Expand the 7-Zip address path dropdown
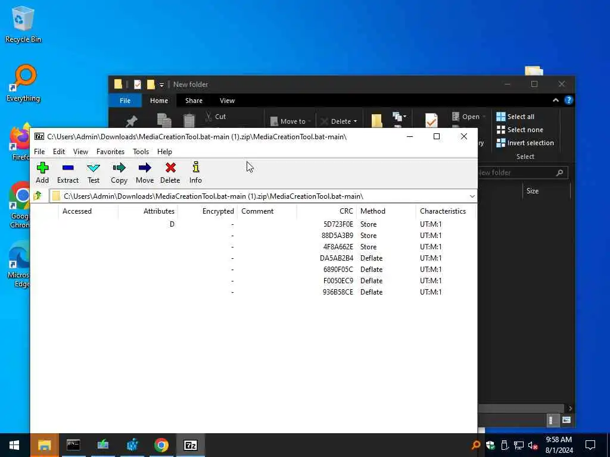Viewport: 610px width, 457px height. point(472,196)
